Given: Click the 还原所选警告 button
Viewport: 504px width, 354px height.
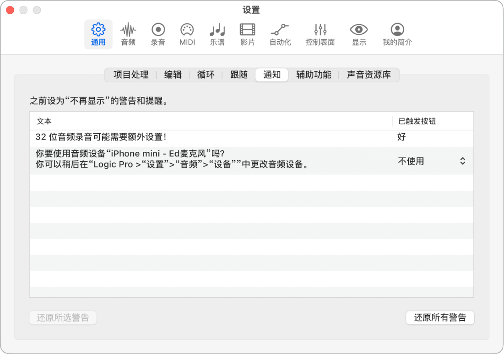Looking at the screenshot, I should coord(63,318).
